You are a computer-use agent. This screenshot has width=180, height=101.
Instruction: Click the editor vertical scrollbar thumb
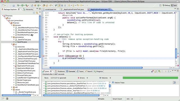(x=176, y=53)
